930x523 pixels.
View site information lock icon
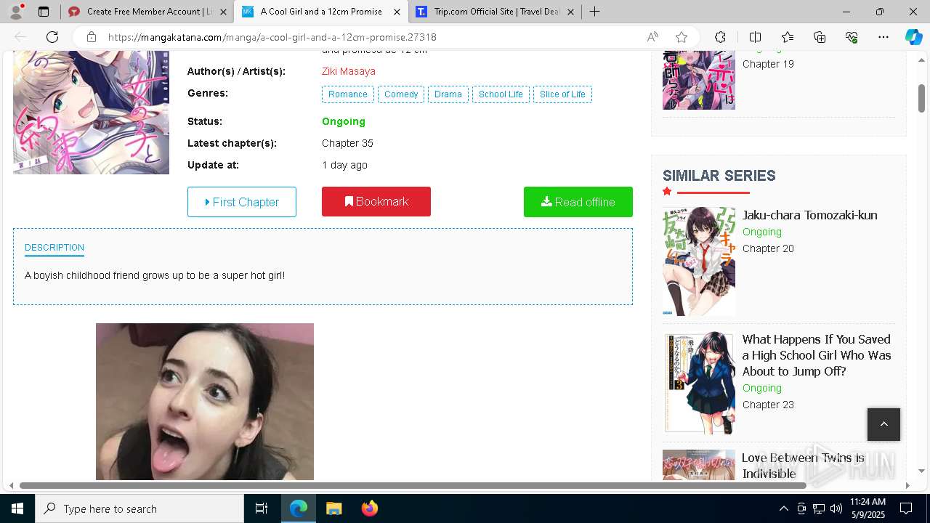pos(91,37)
